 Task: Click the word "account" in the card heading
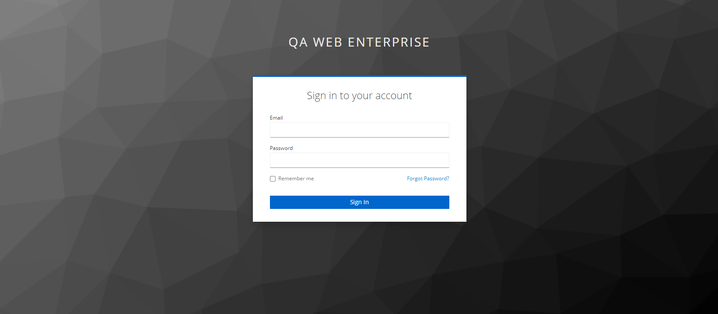pyautogui.click(x=393, y=96)
